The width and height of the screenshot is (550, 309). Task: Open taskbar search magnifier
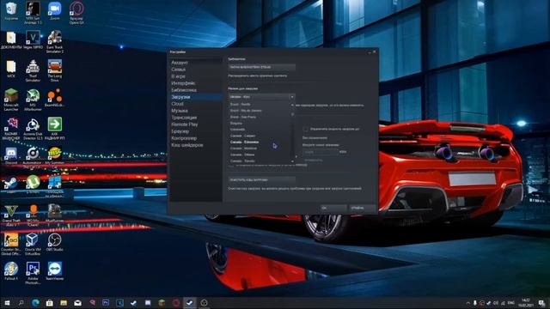pos(21,303)
